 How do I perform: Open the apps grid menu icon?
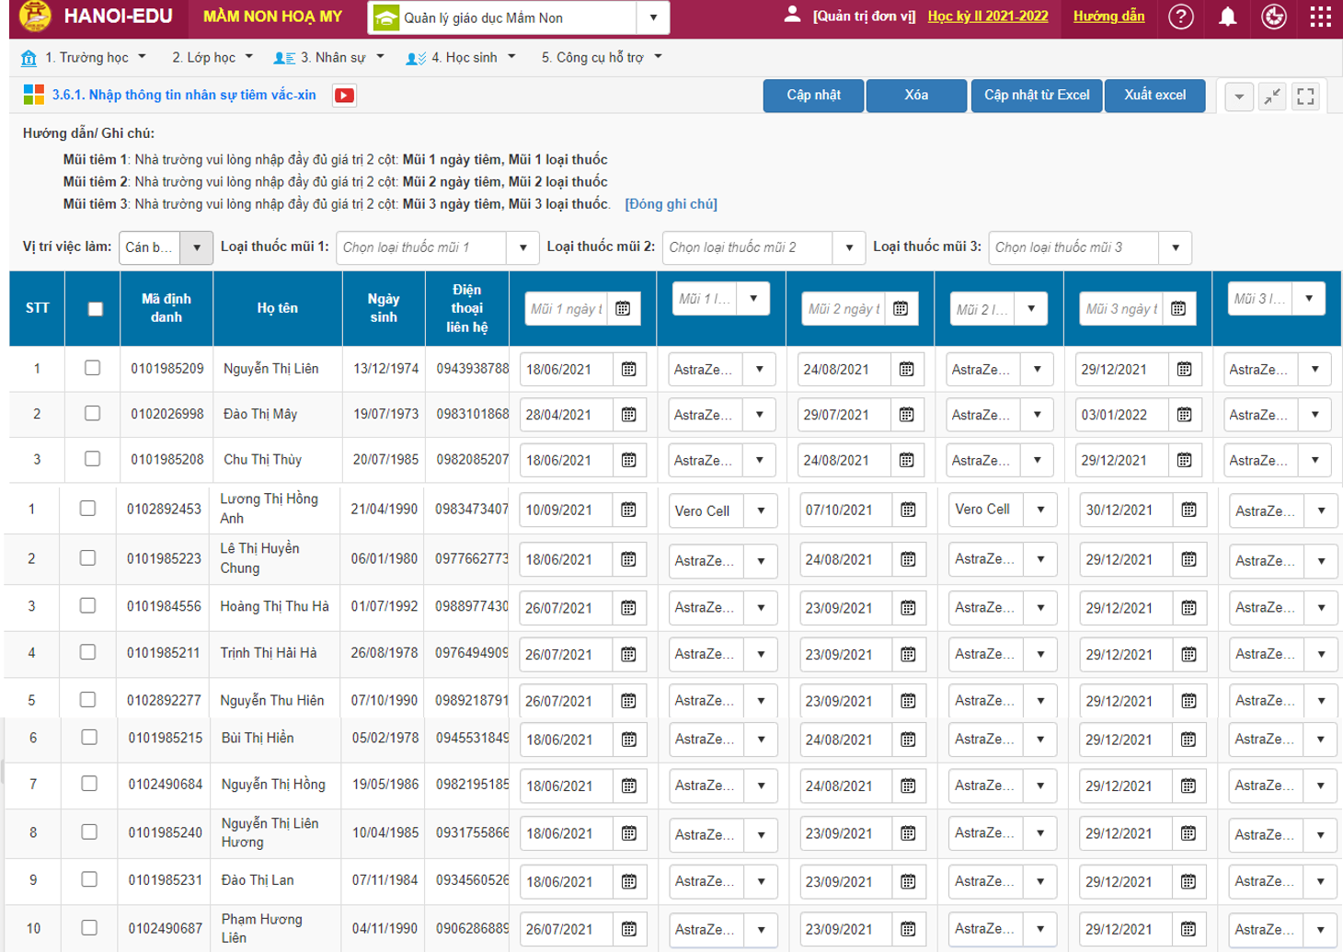(1320, 17)
